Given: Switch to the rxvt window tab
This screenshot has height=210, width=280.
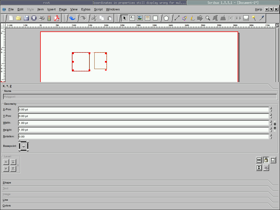Looking at the screenshot, I should 46,3.
